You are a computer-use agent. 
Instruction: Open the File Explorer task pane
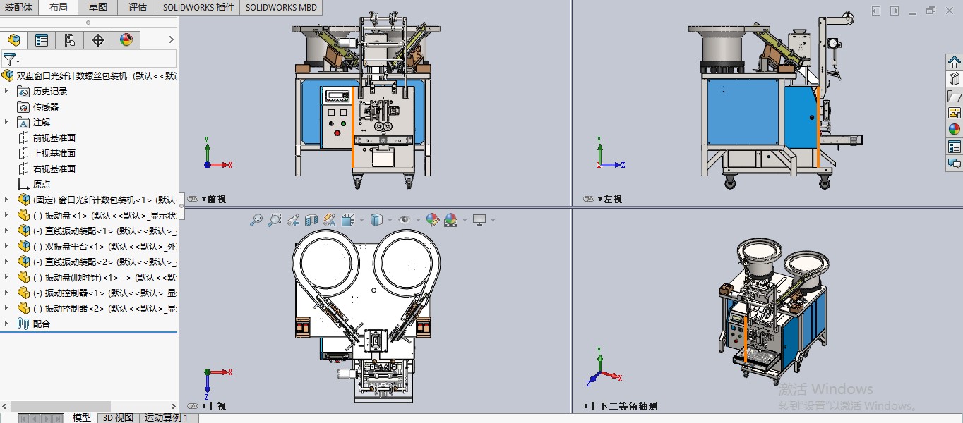click(955, 97)
